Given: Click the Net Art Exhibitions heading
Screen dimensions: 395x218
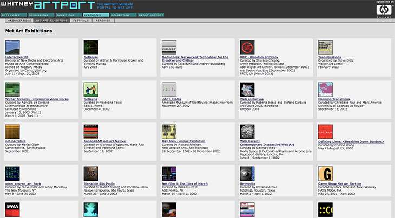Looking at the screenshot, I should [29, 31].
